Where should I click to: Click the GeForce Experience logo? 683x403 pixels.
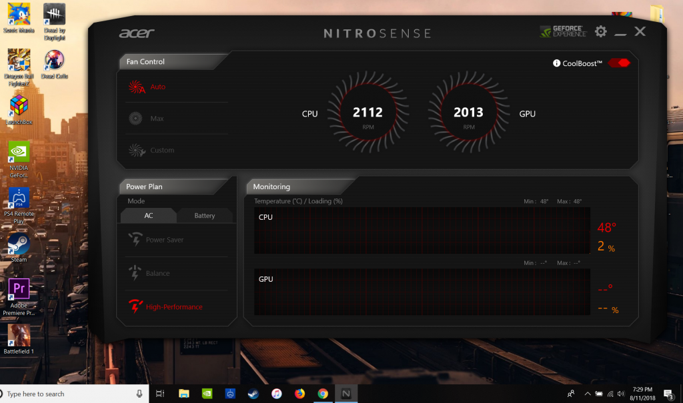pyautogui.click(x=564, y=31)
